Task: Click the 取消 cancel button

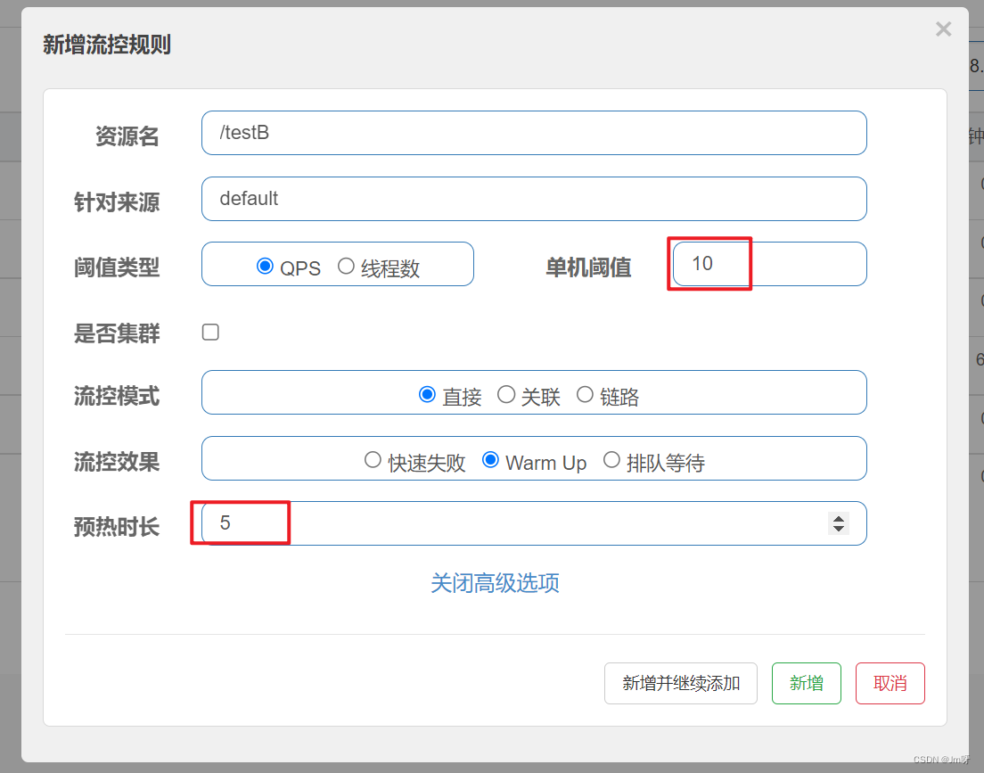Action: coord(890,683)
